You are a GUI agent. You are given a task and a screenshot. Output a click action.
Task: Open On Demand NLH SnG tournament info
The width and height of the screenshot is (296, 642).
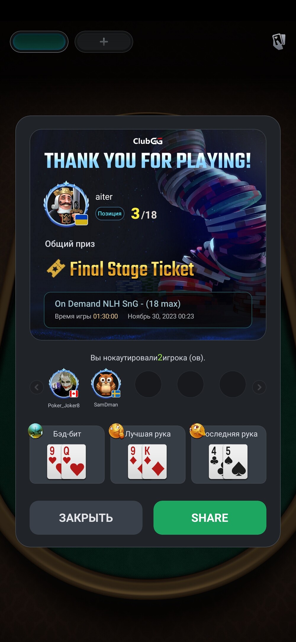coord(148,310)
